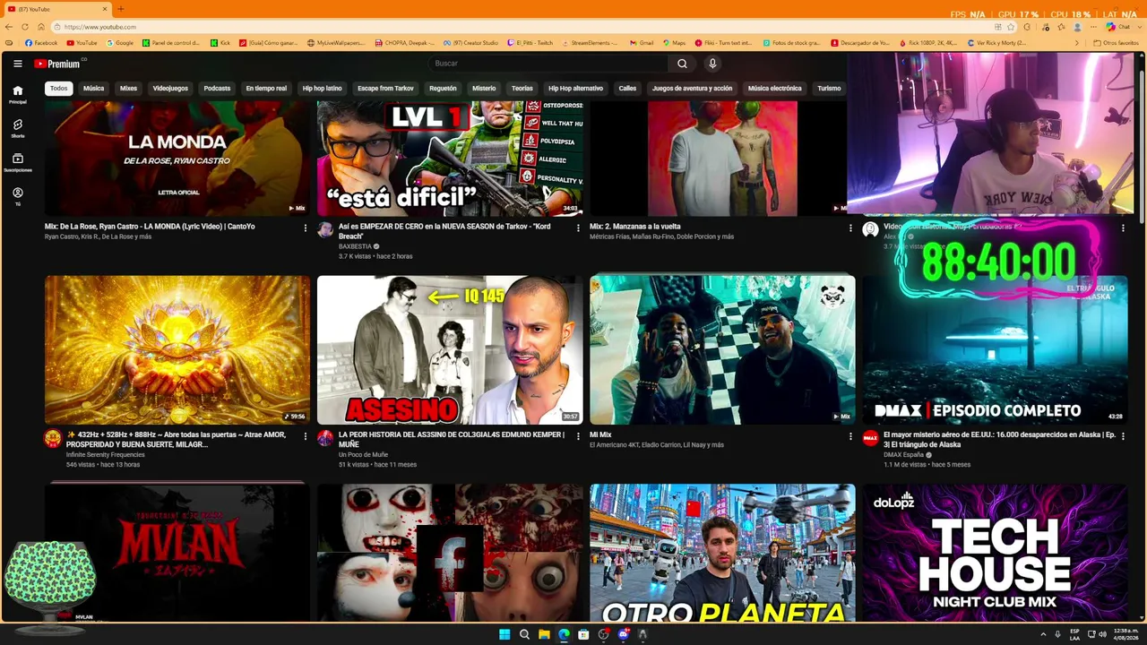Image resolution: width=1147 pixels, height=645 pixels.
Task: Go to Principal in the sidebar
Action: tap(17, 94)
